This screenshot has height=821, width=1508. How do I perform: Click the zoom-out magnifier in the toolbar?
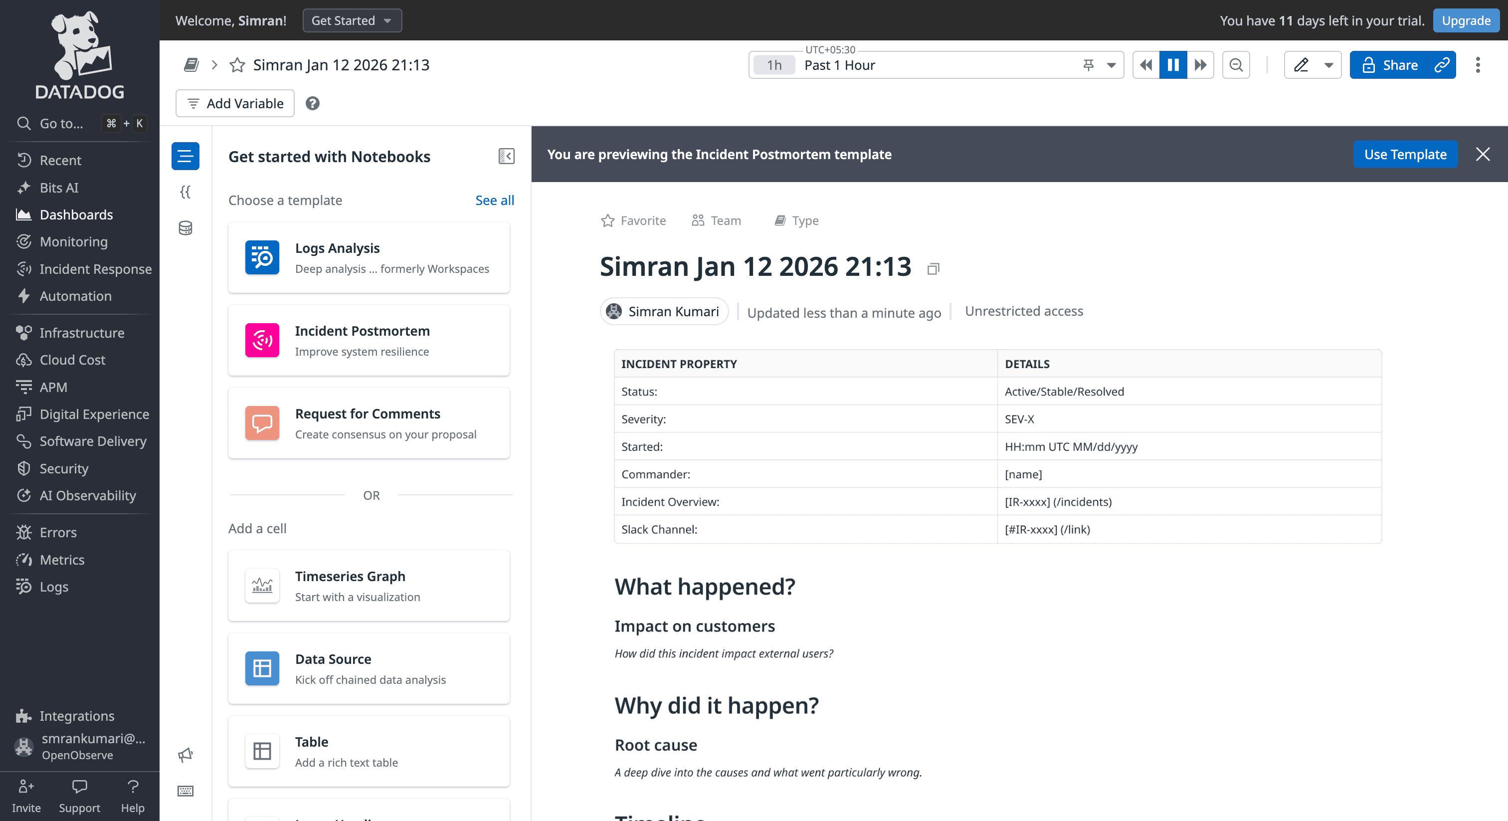pyautogui.click(x=1236, y=65)
